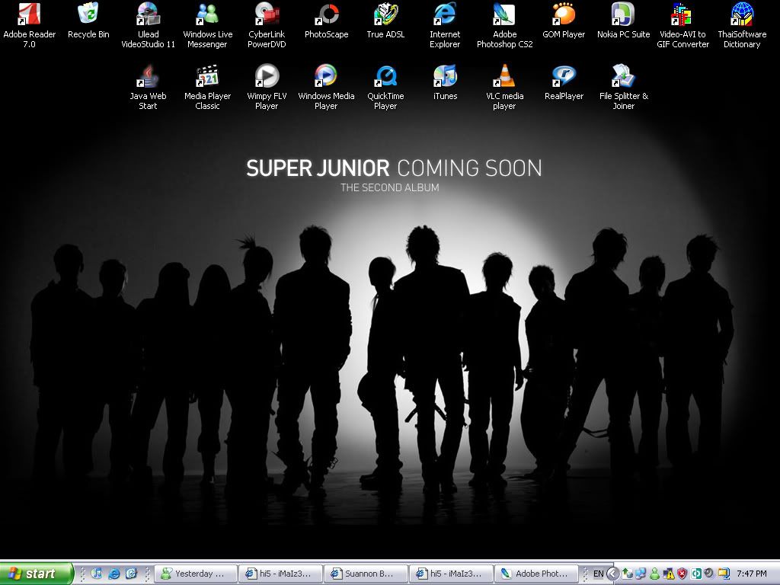Click the yellow warning triangle tray icon

(x=669, y=574)
